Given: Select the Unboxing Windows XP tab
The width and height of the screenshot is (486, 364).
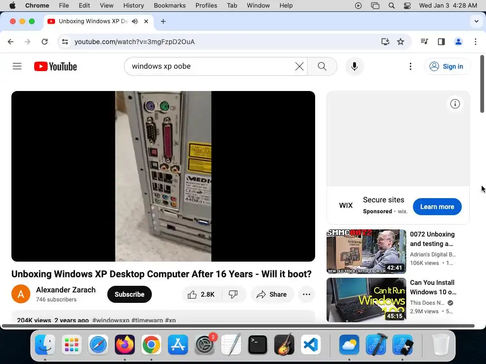Looking at the screenshot, I should [x=99, y=21].
